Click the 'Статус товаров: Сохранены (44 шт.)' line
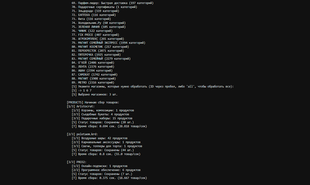The height and width of the screenshot is (185, 310). click(x=103, y=150)
